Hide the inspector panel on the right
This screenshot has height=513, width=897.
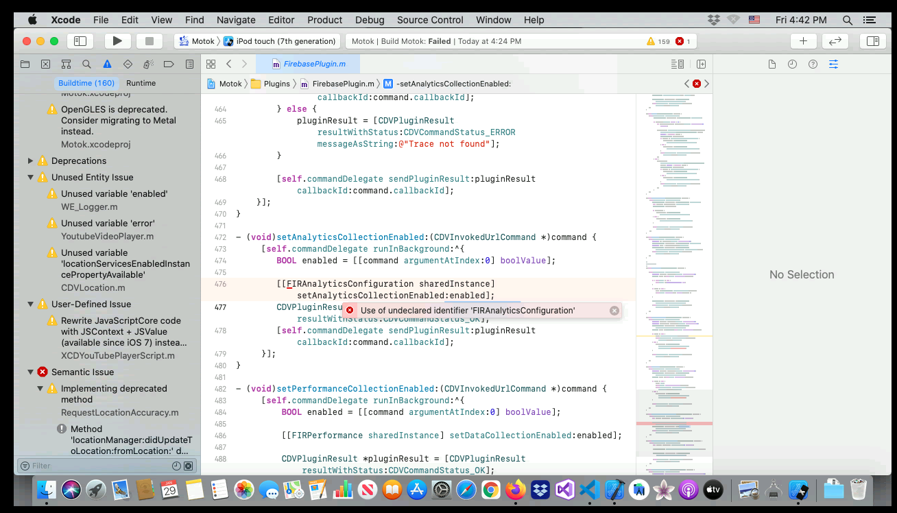coord(872,41)
